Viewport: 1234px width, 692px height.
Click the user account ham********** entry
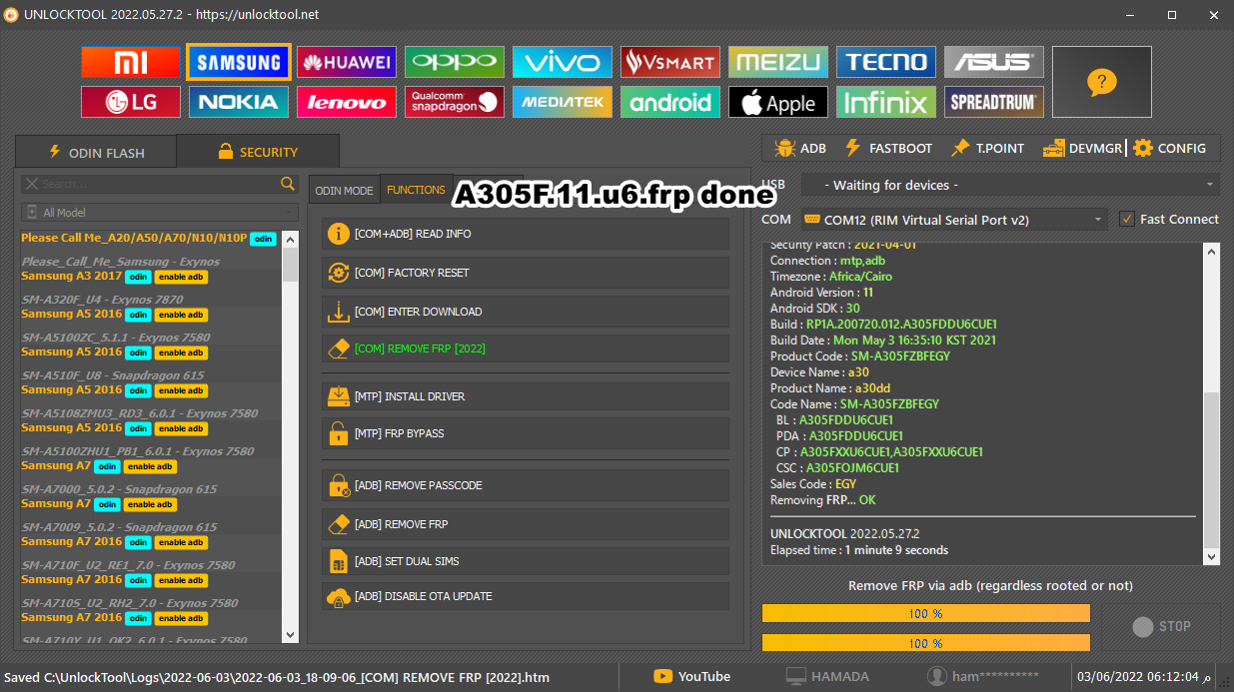tap(983, 676)
